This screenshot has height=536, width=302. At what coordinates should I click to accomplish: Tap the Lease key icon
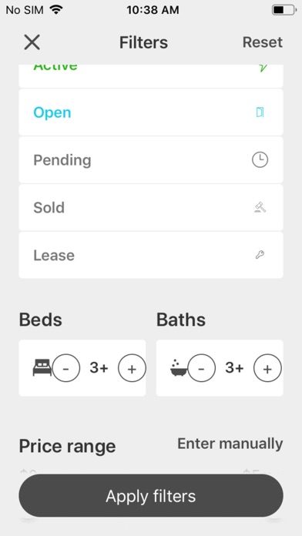pyautogui.click(x=260, y=255)
